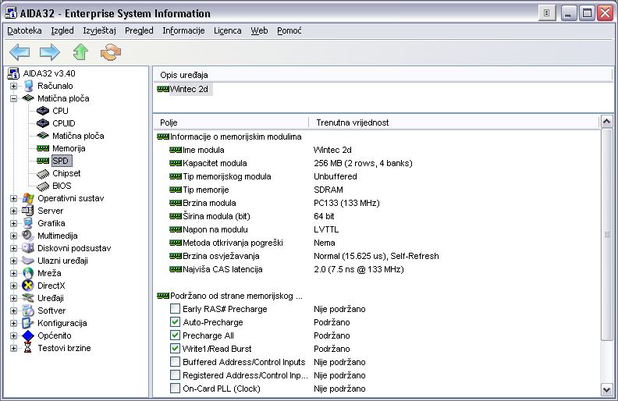Image resolution: width=618 pixels, height=401 pixels.
Task: Toggle the Early RAS# Precharge checkbox
Action: point(175,309)
